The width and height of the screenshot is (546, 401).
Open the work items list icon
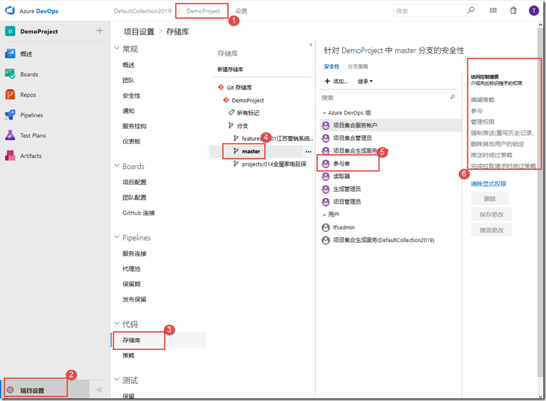[x=493, y=11]
